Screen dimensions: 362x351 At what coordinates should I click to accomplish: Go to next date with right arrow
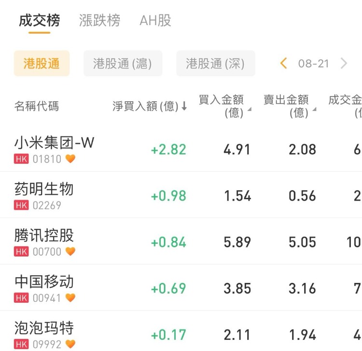coord(344,64)
